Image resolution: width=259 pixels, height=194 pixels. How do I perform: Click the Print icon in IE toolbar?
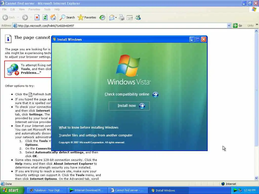tap(122, 17)
